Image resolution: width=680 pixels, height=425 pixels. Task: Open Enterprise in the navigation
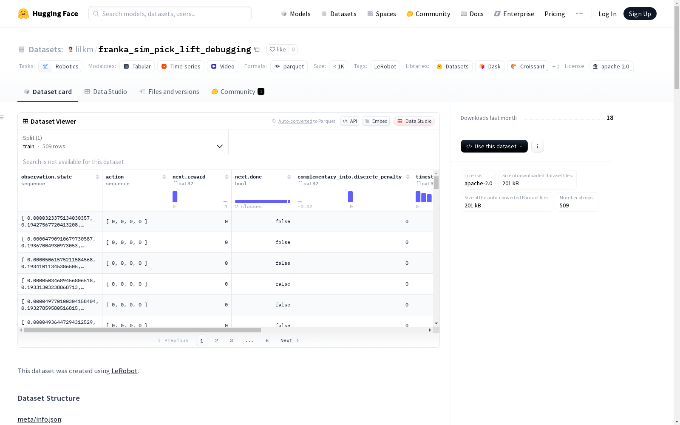[x=514, y=14]
